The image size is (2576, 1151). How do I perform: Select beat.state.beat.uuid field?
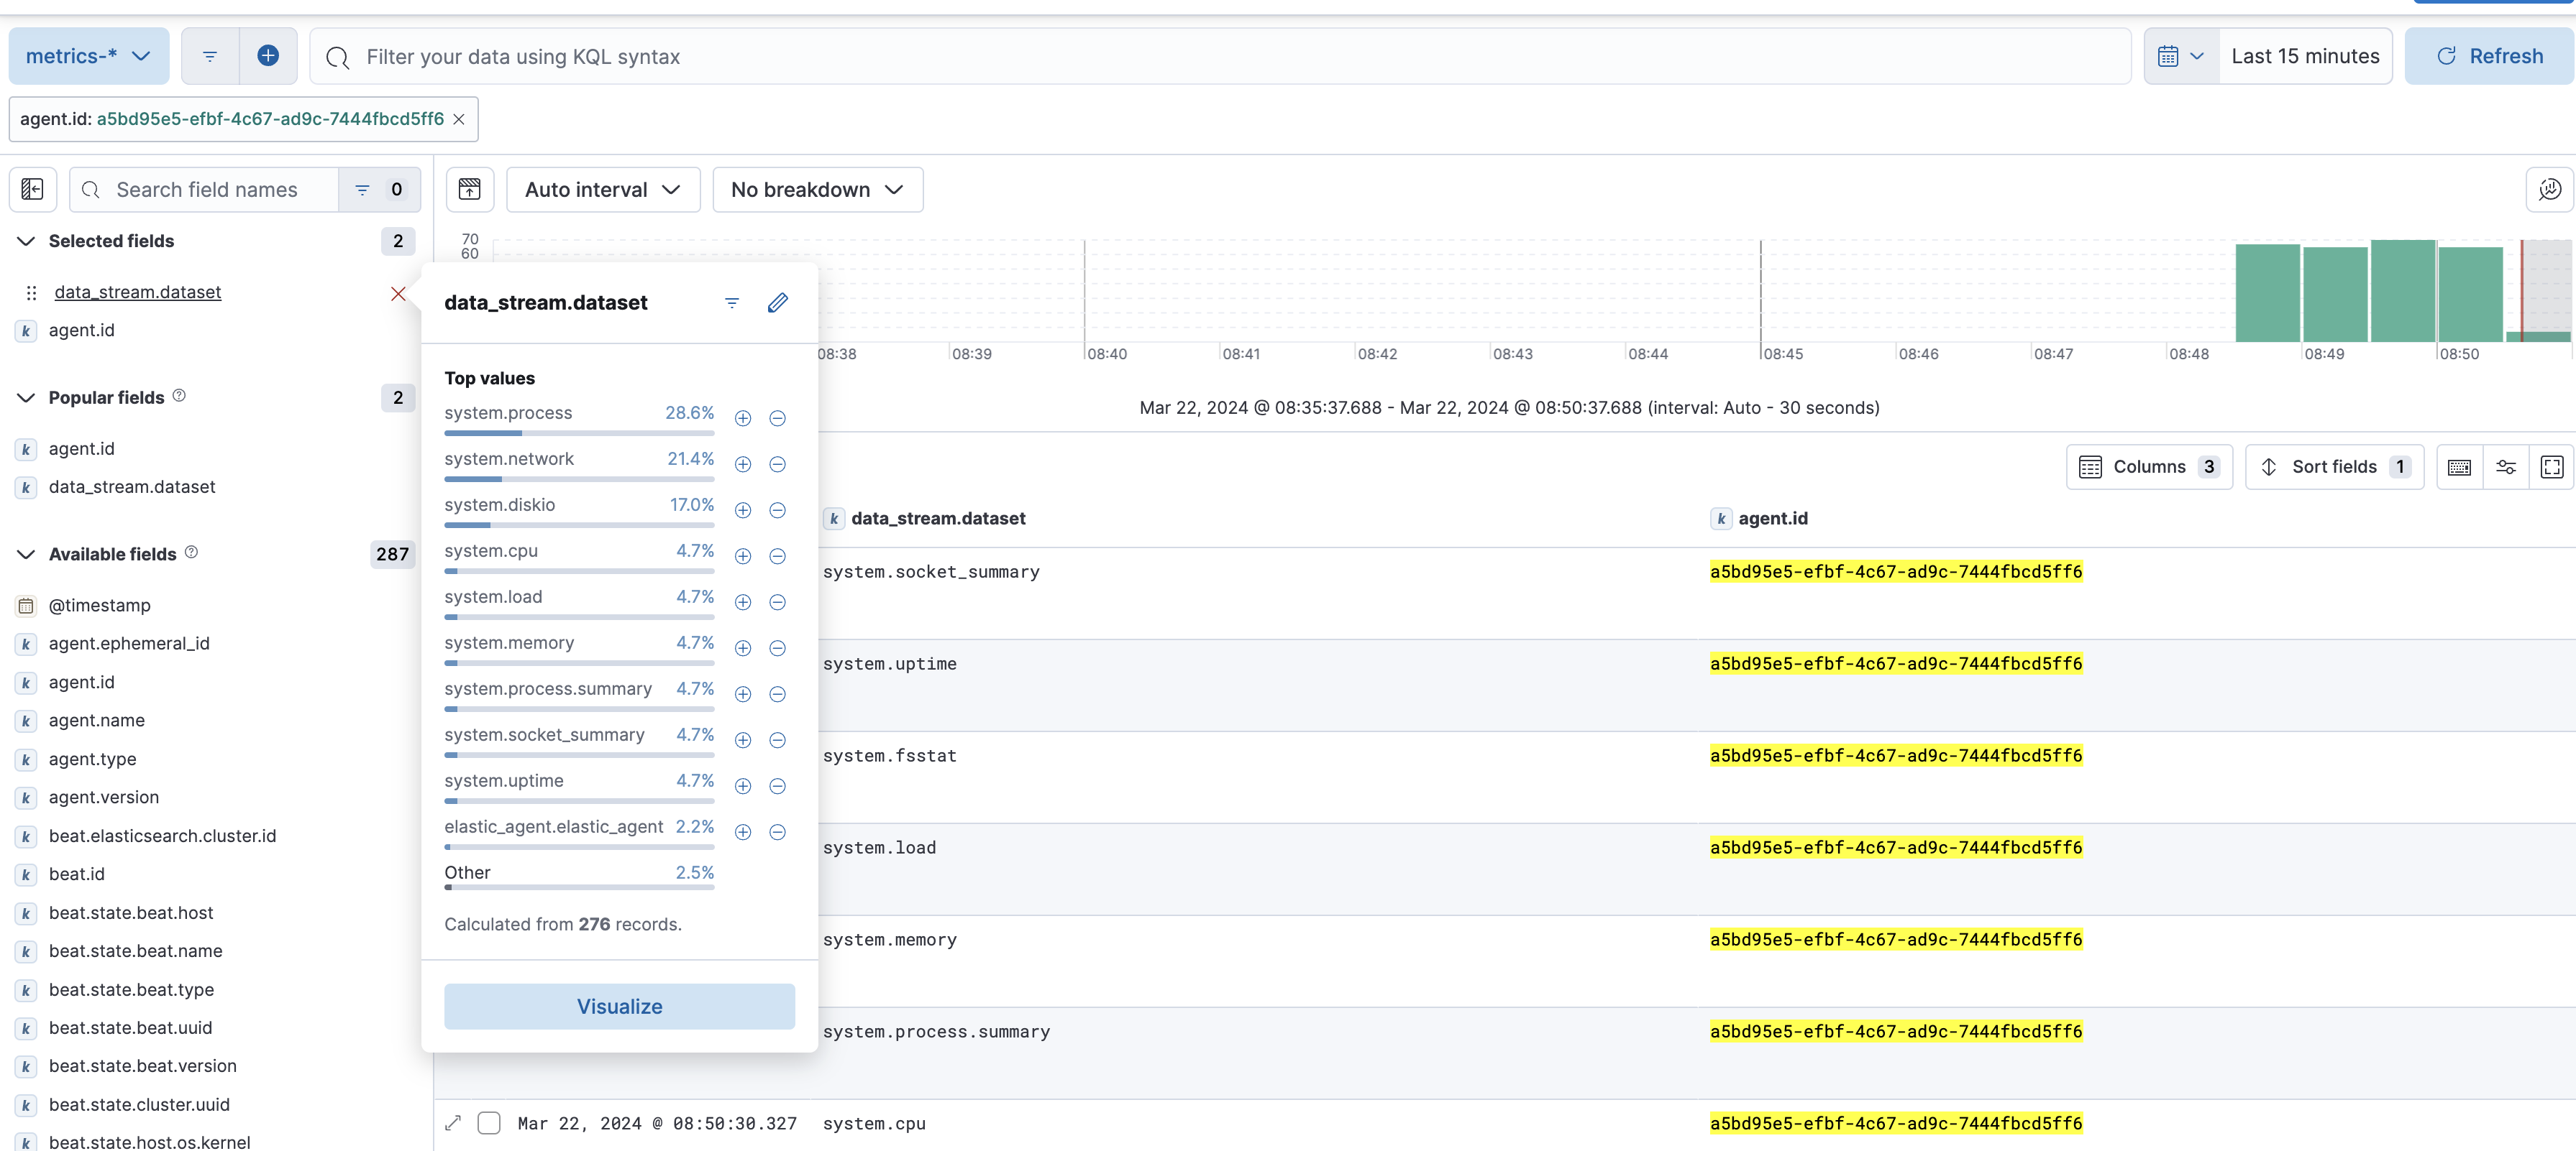[130, 1028]
